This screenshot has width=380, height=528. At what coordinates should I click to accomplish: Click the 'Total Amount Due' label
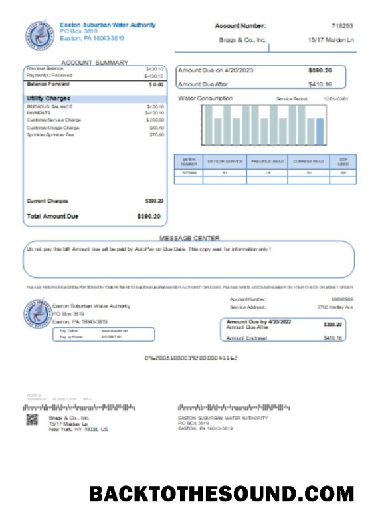[52, 217]
